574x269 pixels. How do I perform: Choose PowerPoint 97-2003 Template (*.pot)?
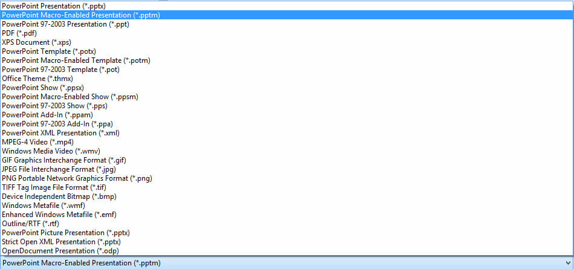pos(286,70)
